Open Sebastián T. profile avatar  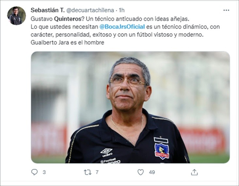pos(16,16)
